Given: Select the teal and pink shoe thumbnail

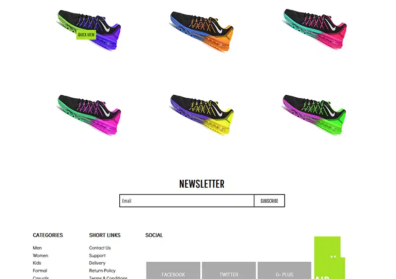Looking at the screenshot, I should point(315,29).
